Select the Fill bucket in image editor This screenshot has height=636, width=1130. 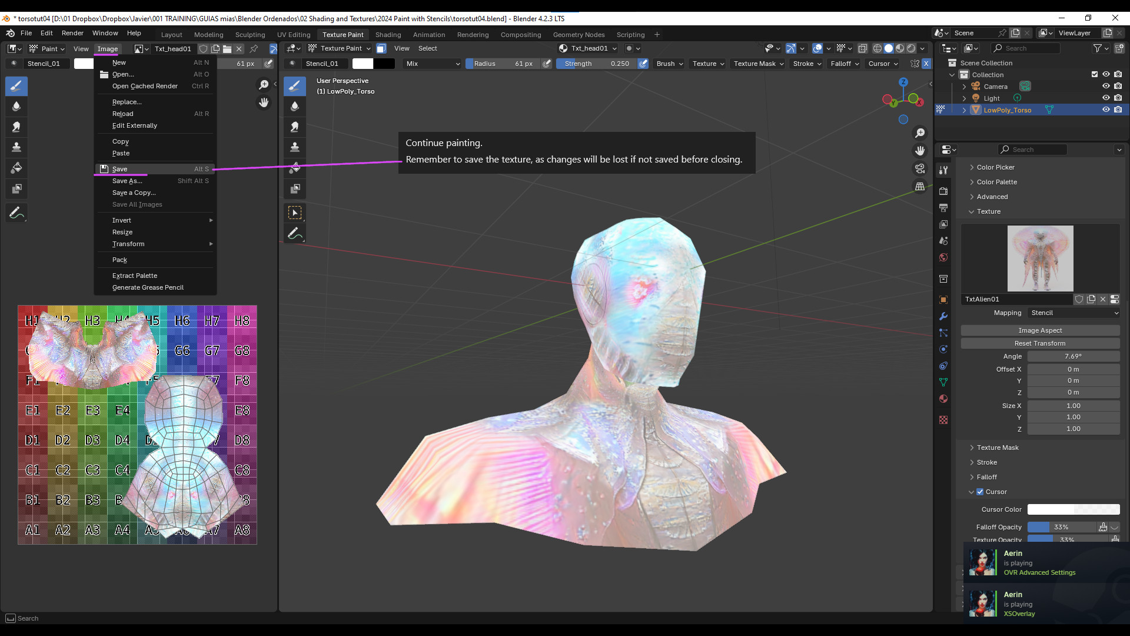16,168
